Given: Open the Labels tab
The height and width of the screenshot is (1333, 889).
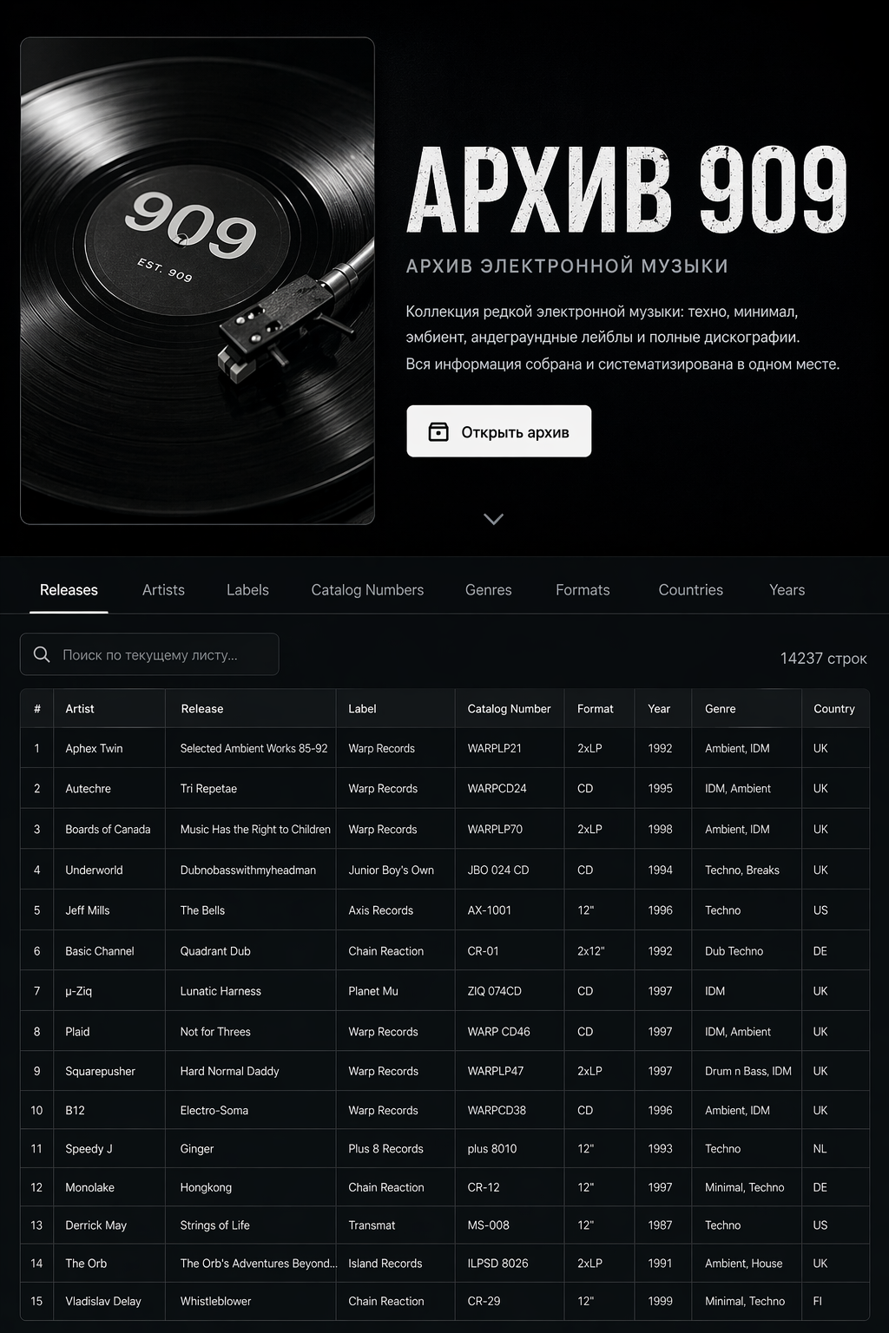Looking at the screenshot, I should (x=247, y=590).
